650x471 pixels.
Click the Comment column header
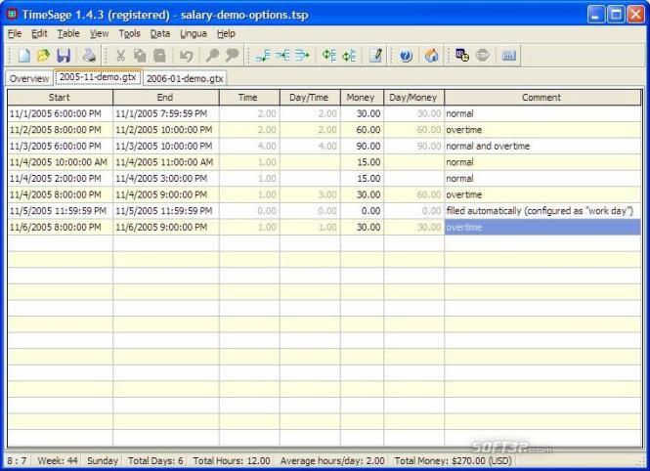click(x=541, y=98)
